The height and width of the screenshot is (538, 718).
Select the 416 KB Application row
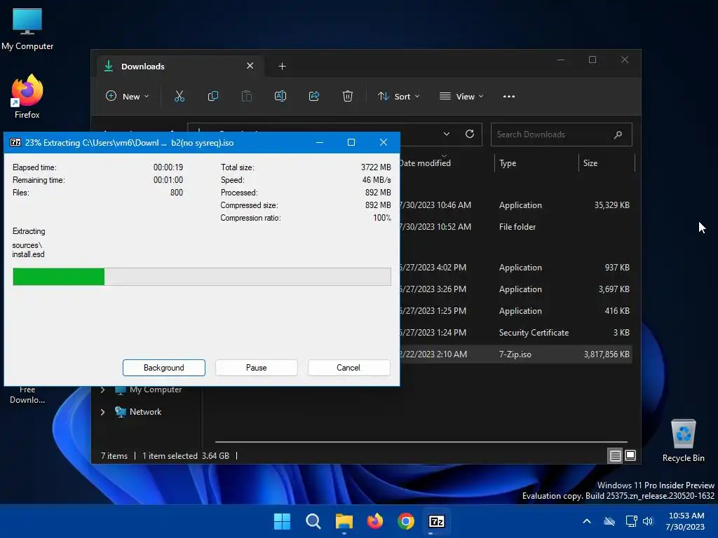(515, 311)
